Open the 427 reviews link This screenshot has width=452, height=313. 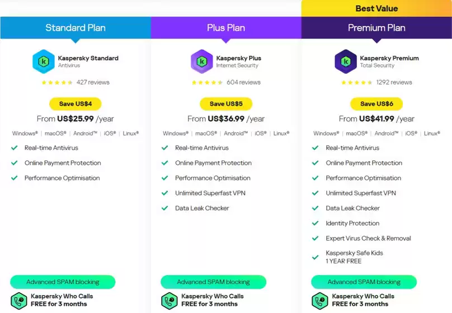(93, 83)
